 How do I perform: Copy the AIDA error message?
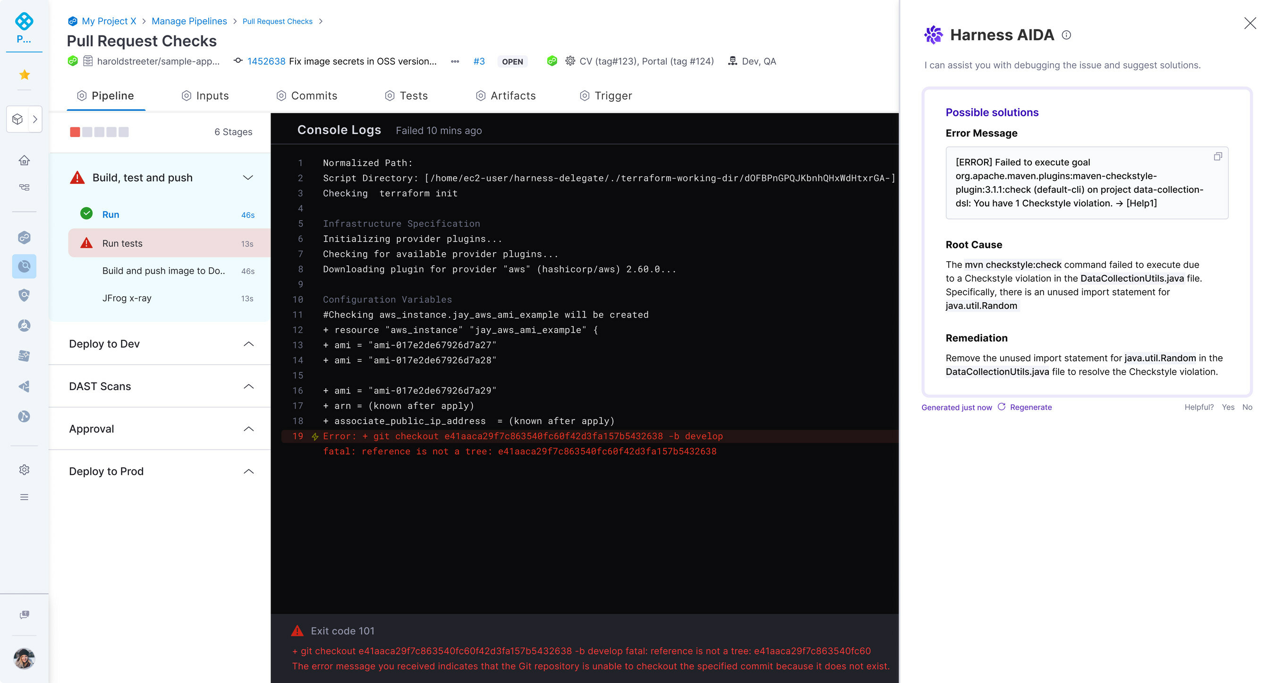coord(1217,157)
